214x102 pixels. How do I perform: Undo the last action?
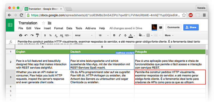coord(26,35)
